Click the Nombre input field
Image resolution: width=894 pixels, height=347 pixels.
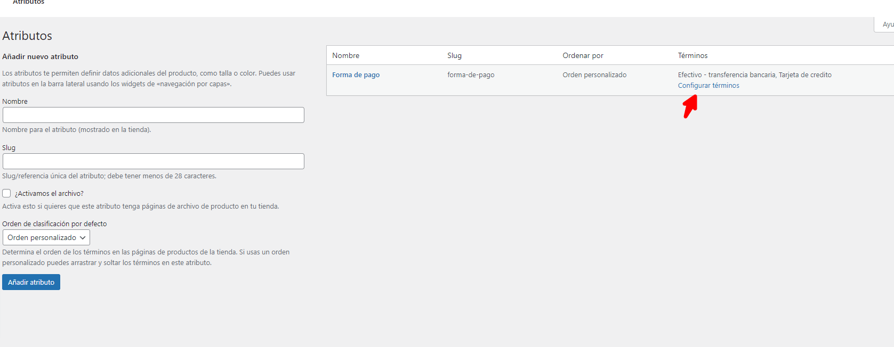154,115
